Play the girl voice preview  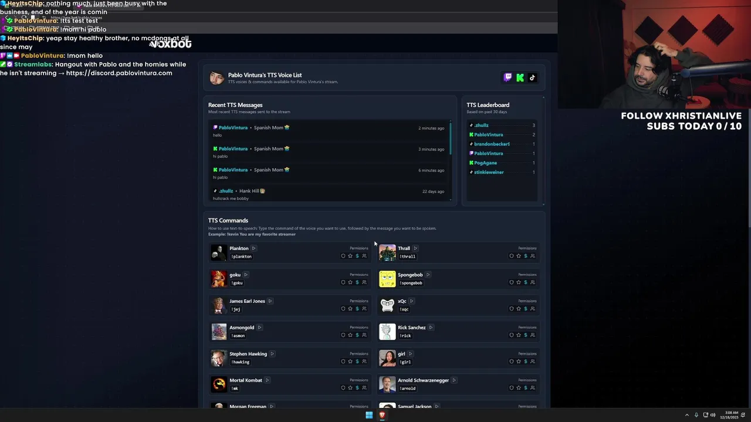410,354
